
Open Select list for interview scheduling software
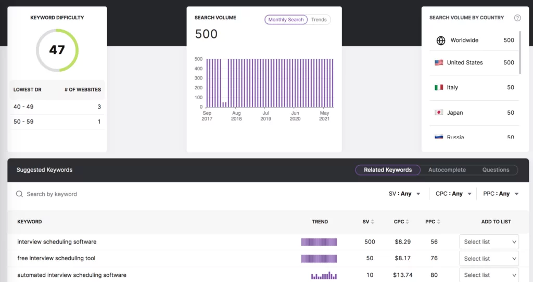click(x=489, y=242)
